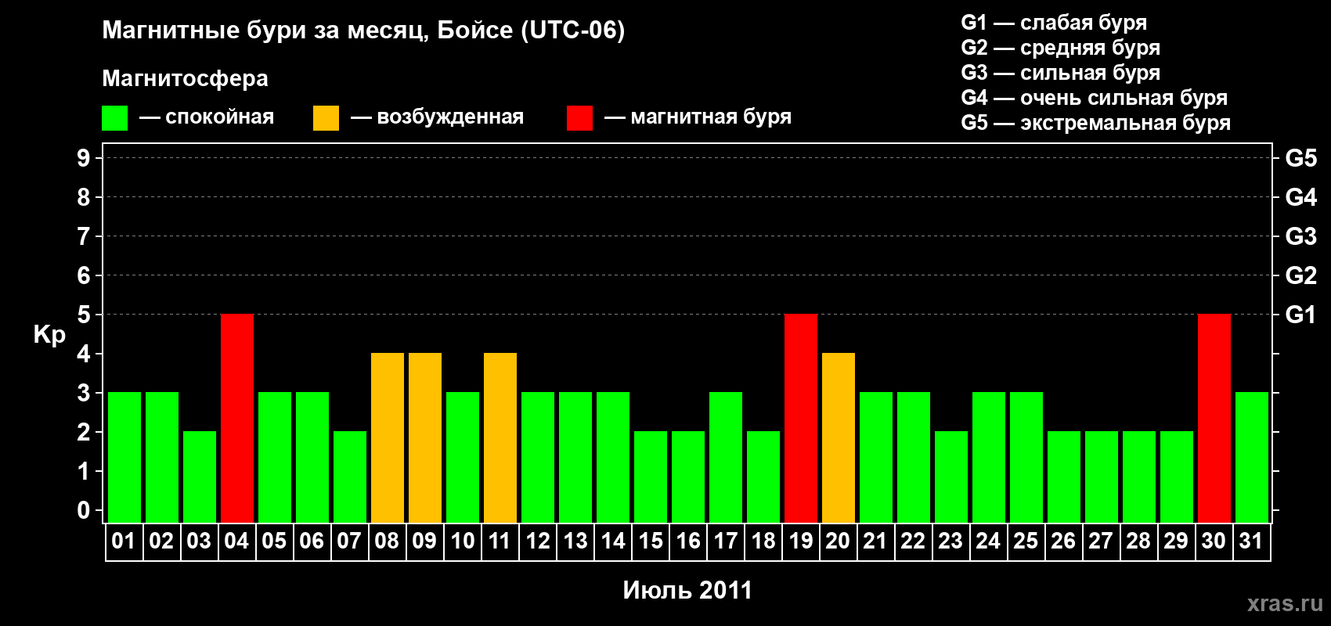
Task: Click the green bar for day 17
Action: click(726, 458)
